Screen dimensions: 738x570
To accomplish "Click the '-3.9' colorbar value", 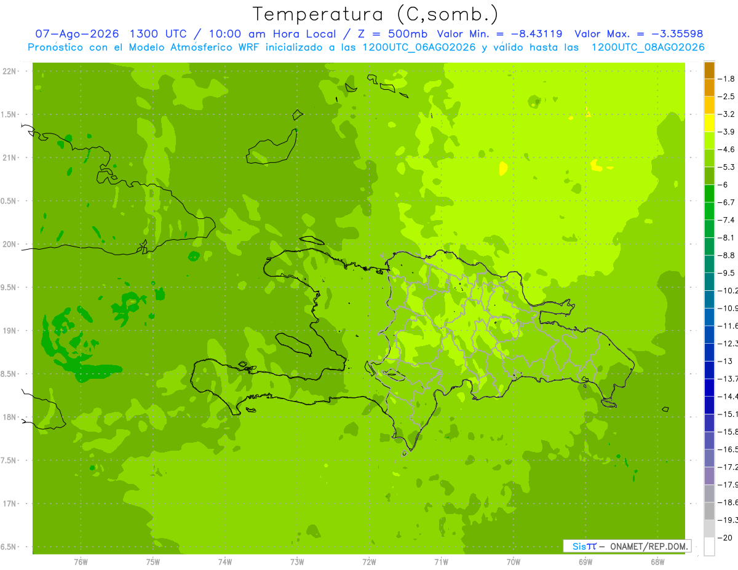I will tap(727, 132).
